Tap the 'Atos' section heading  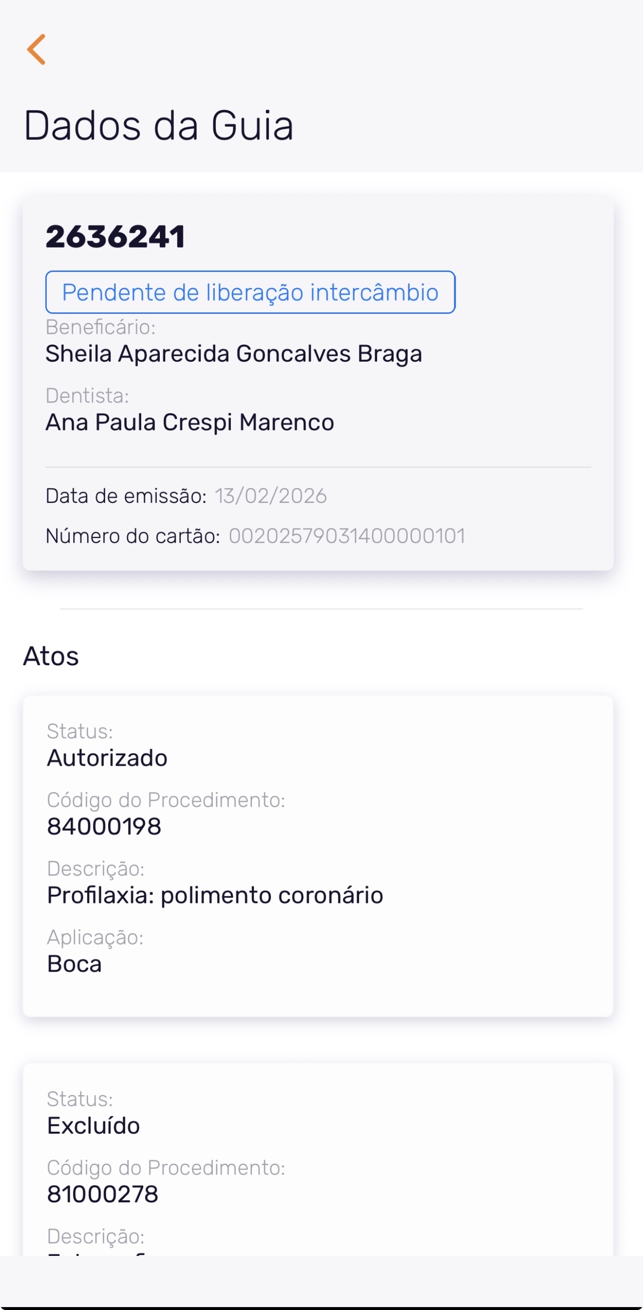coord(51,656)
